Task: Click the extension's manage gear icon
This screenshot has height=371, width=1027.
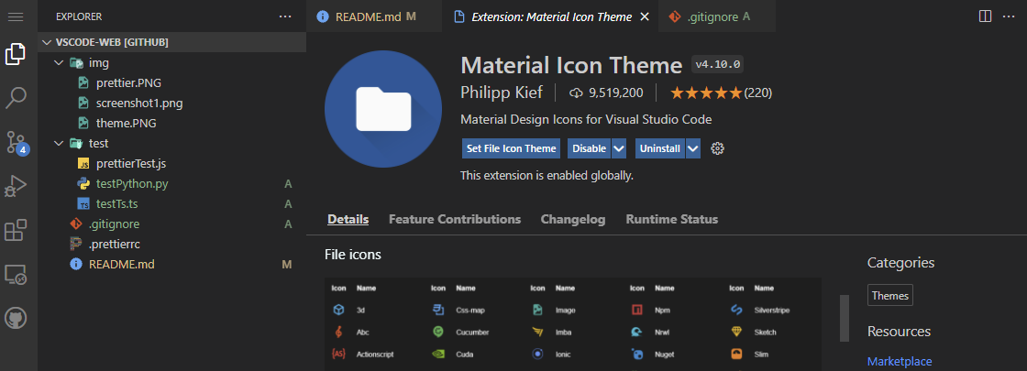Action: point(717,148)
